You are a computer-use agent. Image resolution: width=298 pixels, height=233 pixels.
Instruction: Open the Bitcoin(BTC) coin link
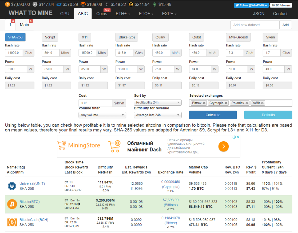pos(29,201)
